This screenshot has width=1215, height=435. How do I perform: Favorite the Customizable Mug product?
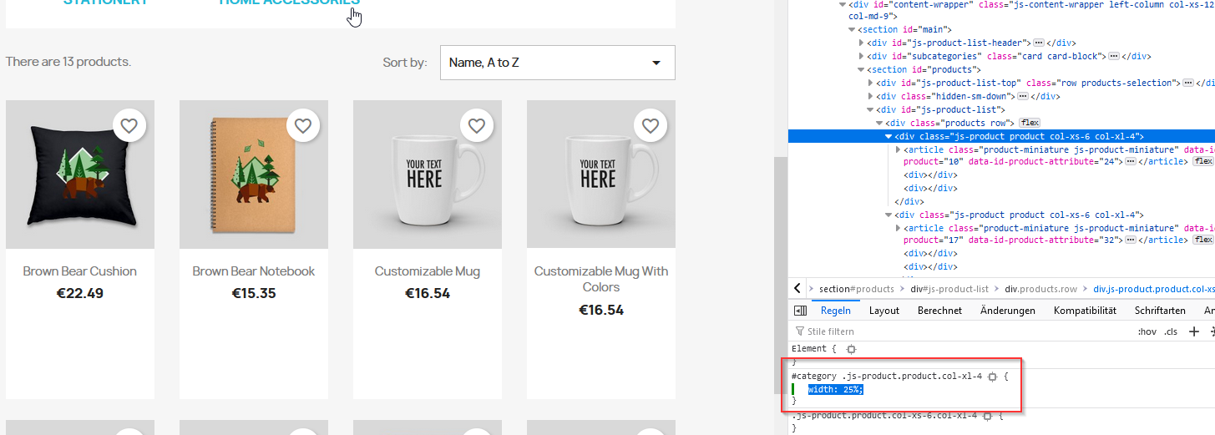tap(476, 126)
